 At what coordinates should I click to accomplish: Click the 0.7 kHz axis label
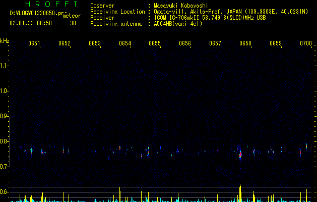[5, 167]
